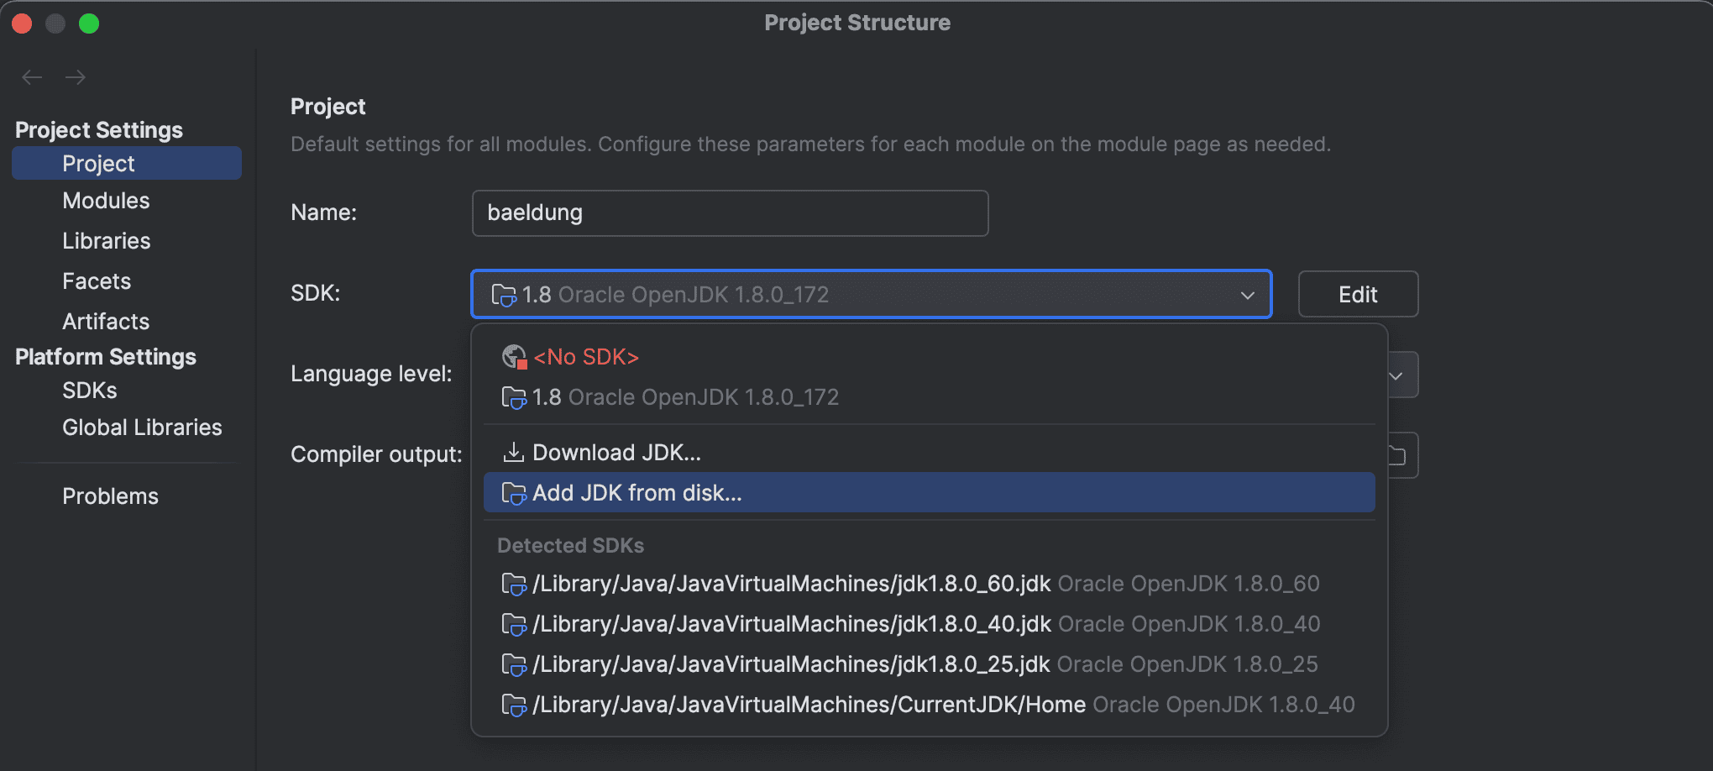
Task: Pick detected SDK CurrentJDK/Home
Action: (930, 705)
